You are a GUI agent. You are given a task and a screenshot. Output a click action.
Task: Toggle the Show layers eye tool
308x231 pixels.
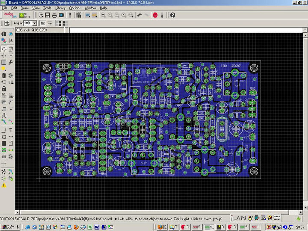(x=11, y=34)
